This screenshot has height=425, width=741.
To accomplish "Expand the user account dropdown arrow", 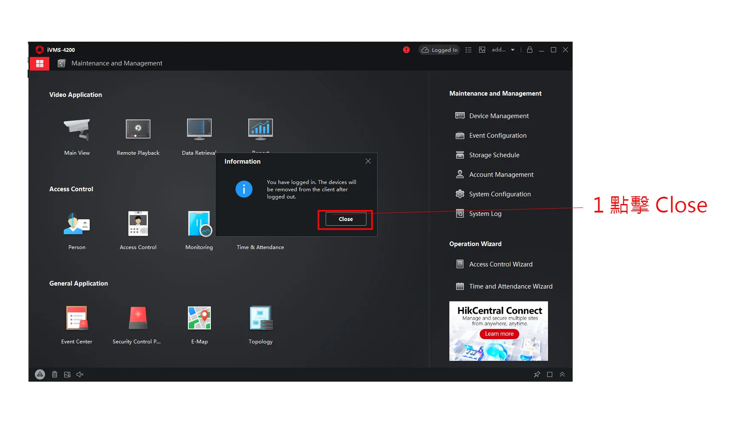I will pos(513,50).
